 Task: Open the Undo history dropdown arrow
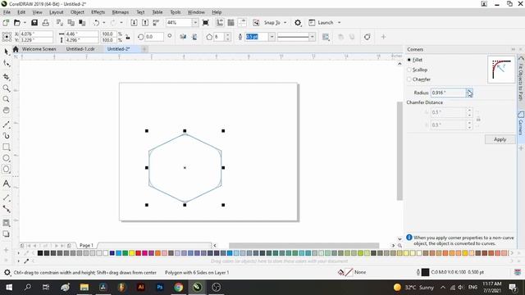click(104, 23)
